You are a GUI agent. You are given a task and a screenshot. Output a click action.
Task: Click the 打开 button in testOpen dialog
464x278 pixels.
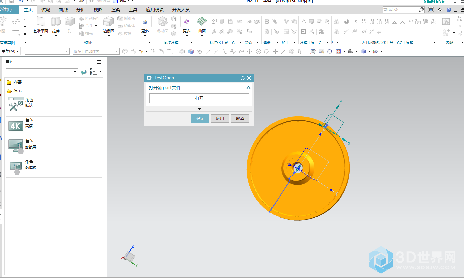(x=199, y=98)
